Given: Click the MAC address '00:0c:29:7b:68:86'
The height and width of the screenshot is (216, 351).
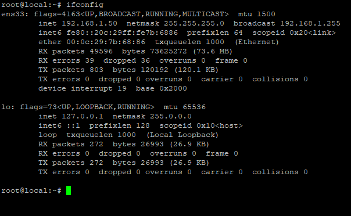Looking at the screenshot, I should (x=106, y=42).
